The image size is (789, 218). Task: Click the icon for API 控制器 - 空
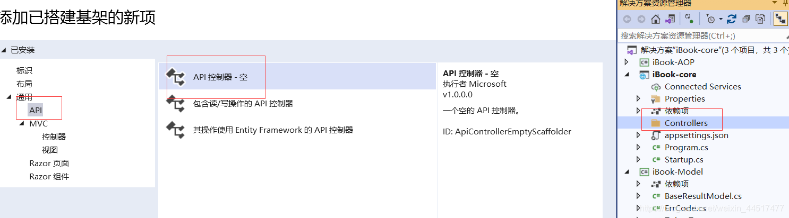pyautogui.click(x=176, y=77)
